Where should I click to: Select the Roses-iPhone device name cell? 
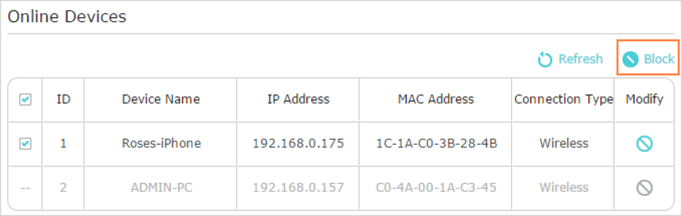click(x=161, y=144)
